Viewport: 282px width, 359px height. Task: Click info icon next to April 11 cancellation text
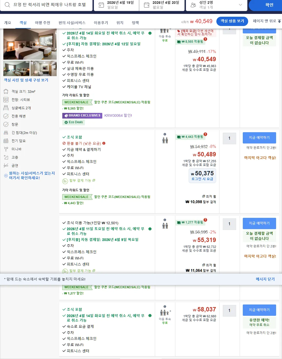point(150,229)
